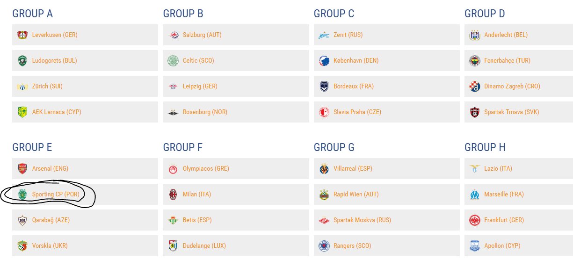Select the Qarabağ (AZE) team row
This screenshot has width=573, height=267.
pyautogui.click(x=85, y=220)
